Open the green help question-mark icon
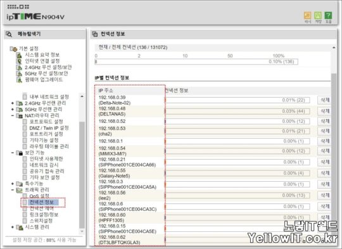This screenshot has width=342, height=249. [328, 15]
